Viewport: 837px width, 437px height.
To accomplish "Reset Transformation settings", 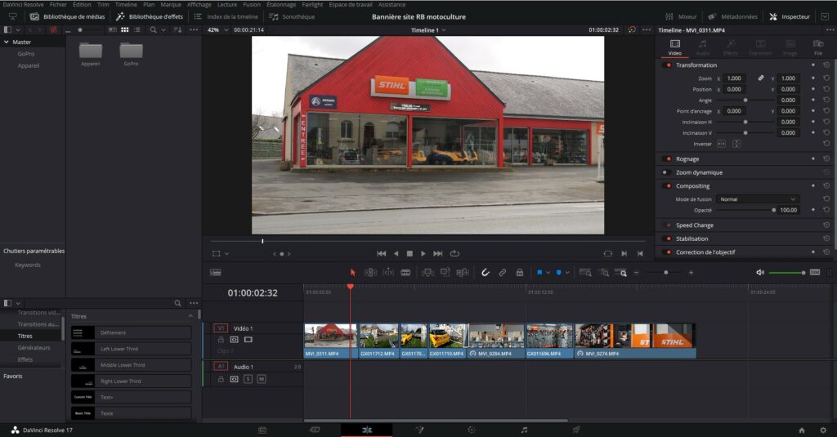I will tap(826, 65).
